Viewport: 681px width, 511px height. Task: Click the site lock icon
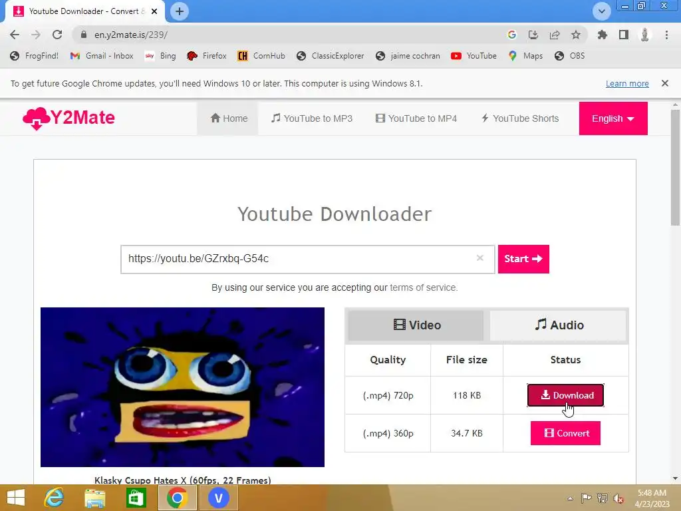[84, 35]
